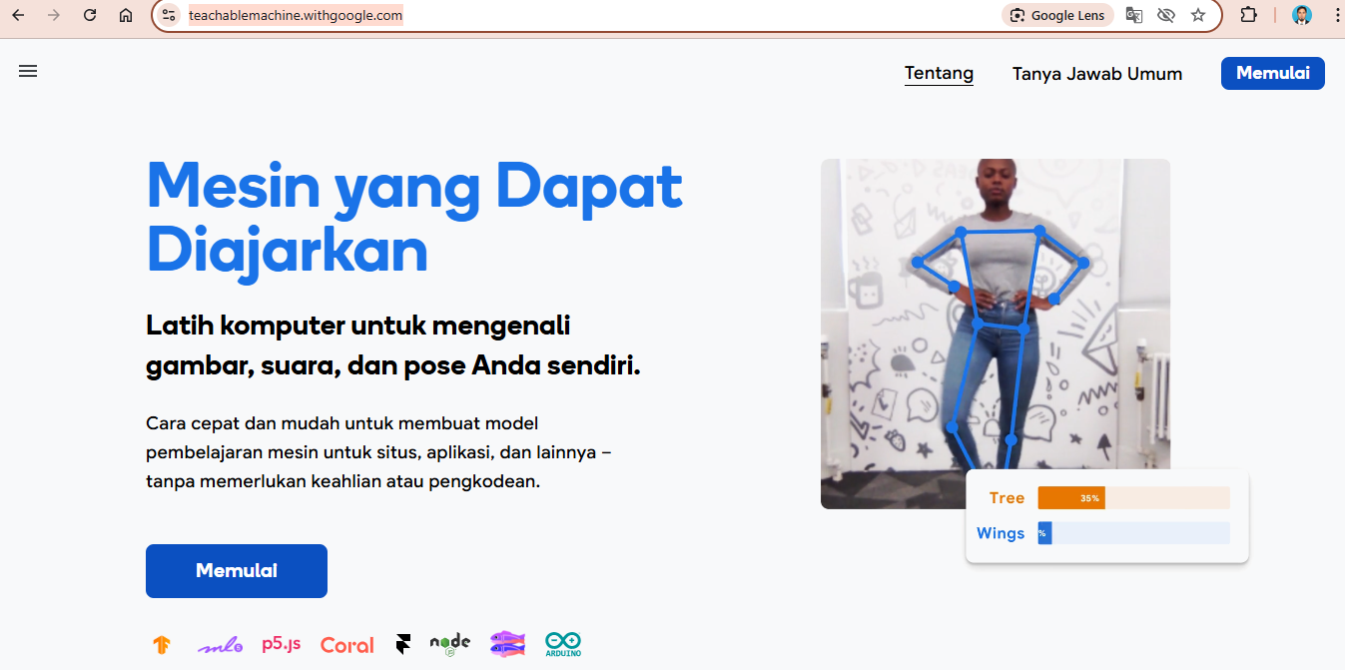Screen dimensions: 1345x670
Task: Click the p5.js logo
Action: click(282, 644)
